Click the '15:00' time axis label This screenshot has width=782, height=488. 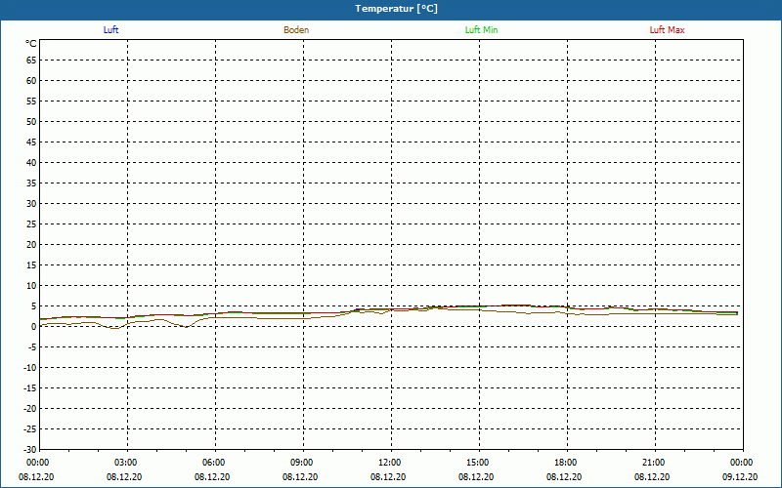click(477, 463)
